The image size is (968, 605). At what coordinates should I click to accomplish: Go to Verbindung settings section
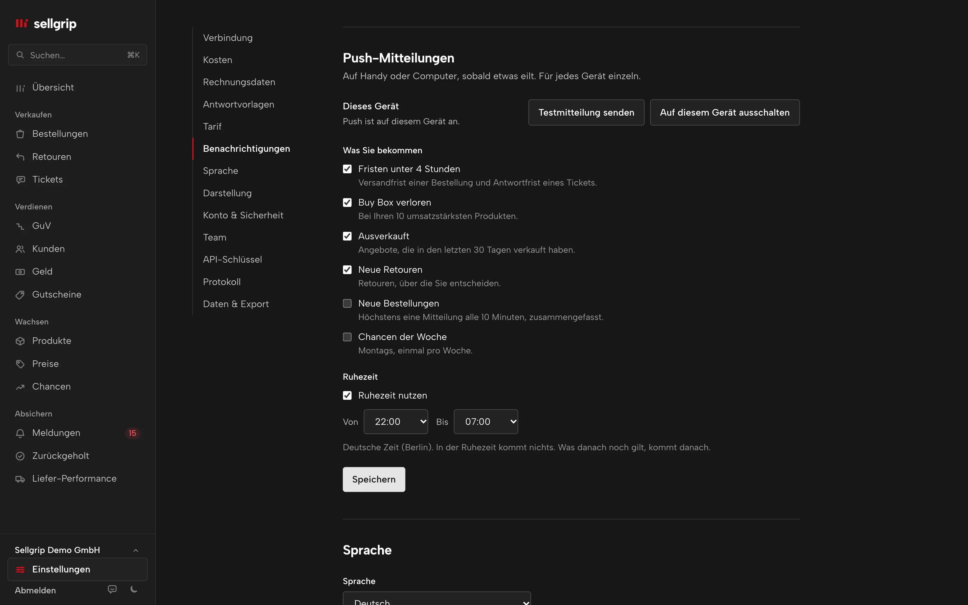[x=228, y=38]
